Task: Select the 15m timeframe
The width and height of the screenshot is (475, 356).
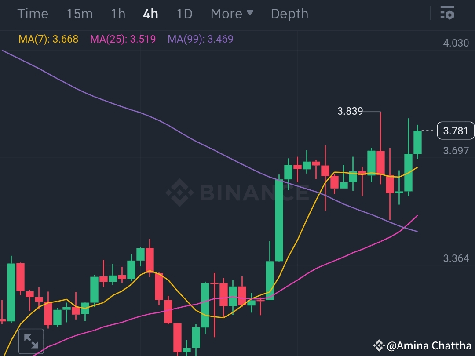Action: [x=80, y=14]
